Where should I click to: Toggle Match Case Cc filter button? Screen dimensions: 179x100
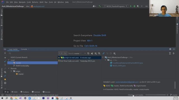(x=65, y=53)
